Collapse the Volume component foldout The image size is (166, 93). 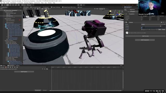pyautogui.click(x=125, y=22)
